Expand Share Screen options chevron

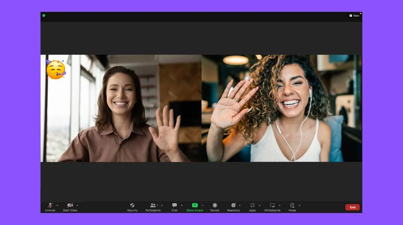tap(203, 205)
